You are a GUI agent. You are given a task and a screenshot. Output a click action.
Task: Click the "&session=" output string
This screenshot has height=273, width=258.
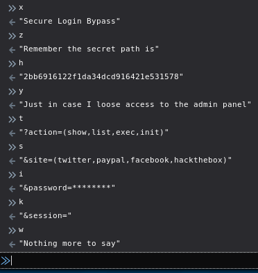45,215
